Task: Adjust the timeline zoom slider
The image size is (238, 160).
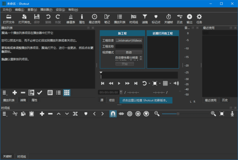Action: point(178,113)
